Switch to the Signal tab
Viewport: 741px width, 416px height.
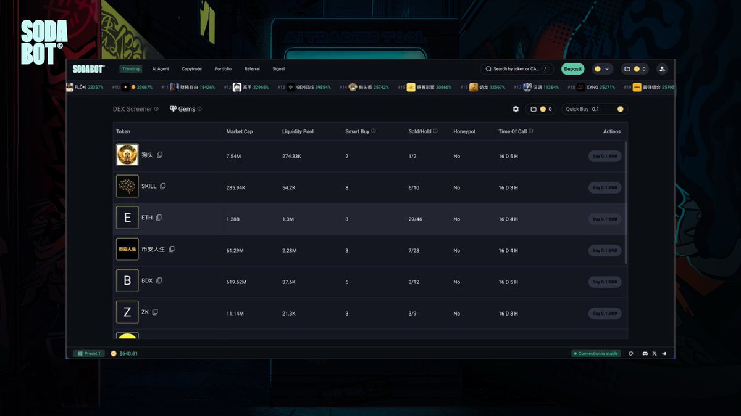coord(278,69)
